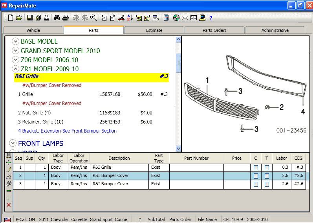Tick the C checkbox for R&I Grille row
This screenshot has width=313, height=223.
tap(256, 168)
